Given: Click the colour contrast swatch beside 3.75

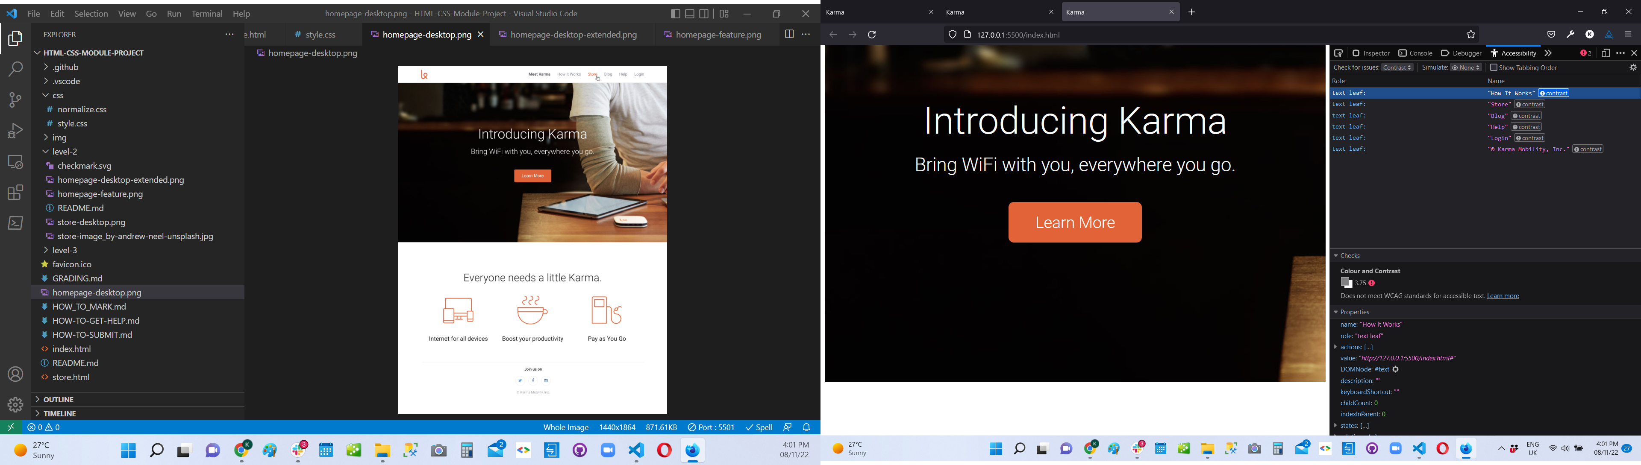Looking at the screenshot, I should [1346, 283].
